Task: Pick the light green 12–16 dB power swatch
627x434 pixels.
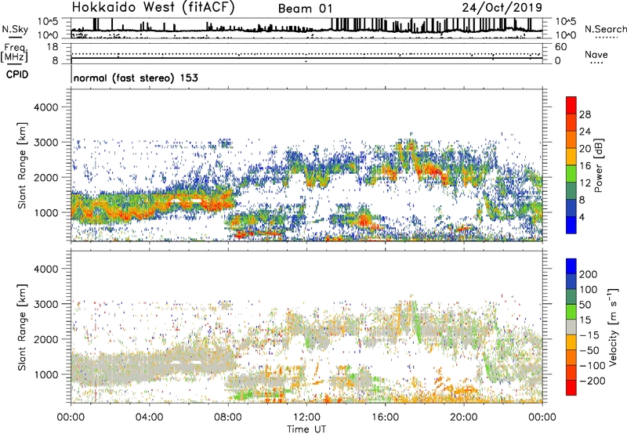Action: click(571, 174)
